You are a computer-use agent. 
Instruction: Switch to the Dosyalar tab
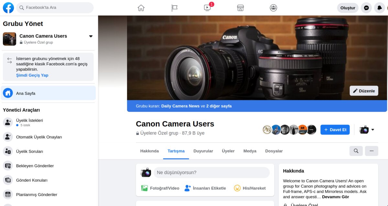tap(274, 151)
